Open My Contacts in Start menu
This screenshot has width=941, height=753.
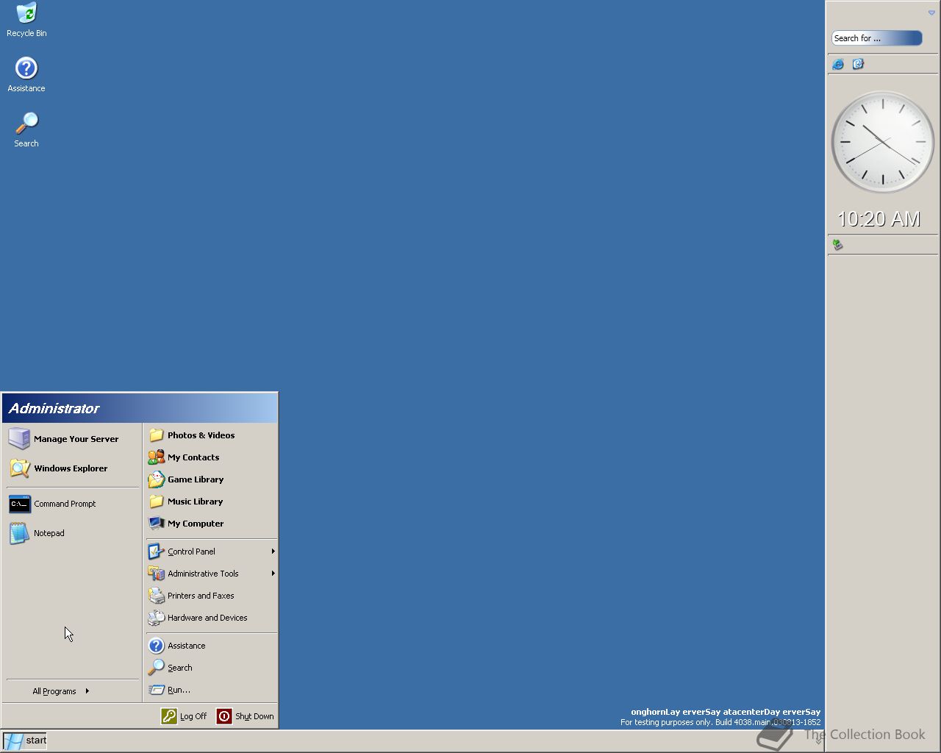point(211,457)
